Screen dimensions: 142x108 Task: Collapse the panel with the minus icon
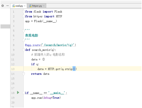pyautogui.click(x=8, y=6)
